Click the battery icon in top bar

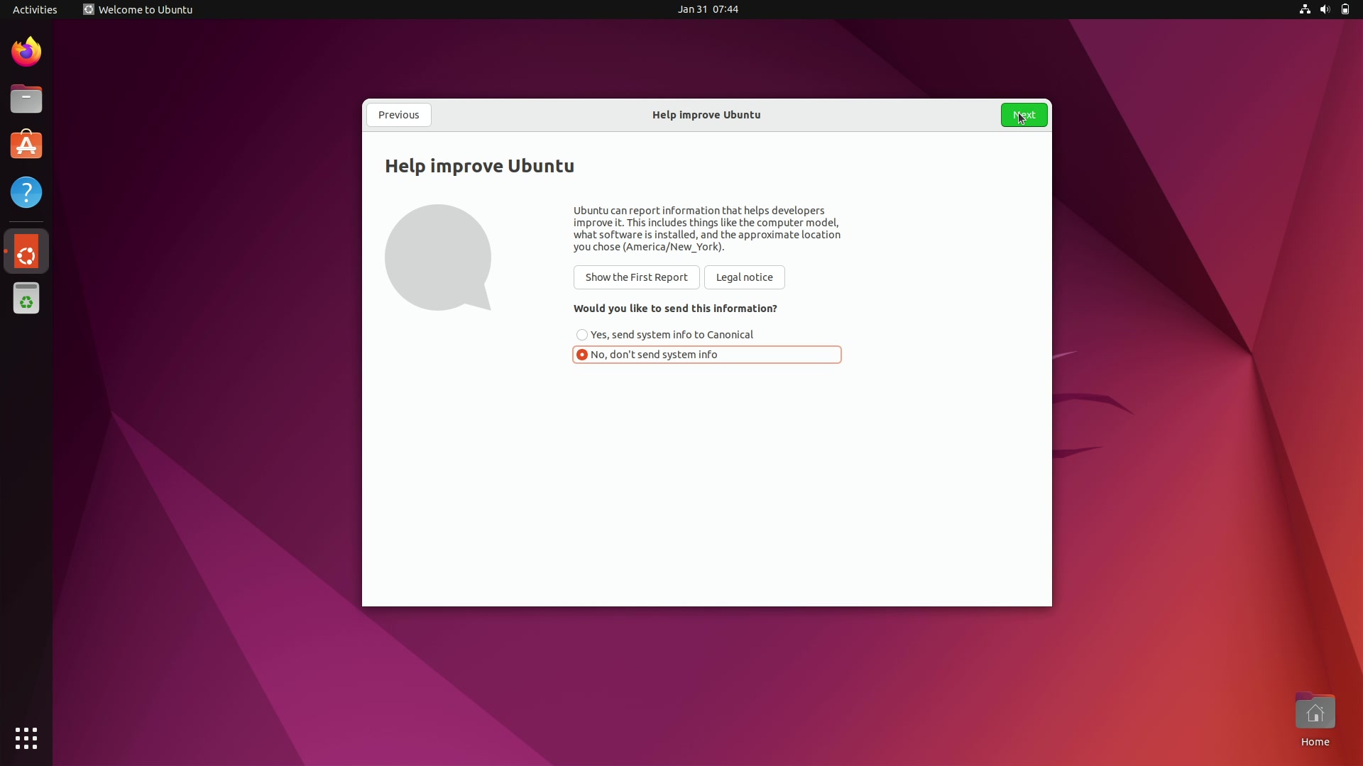(1345, 9)
